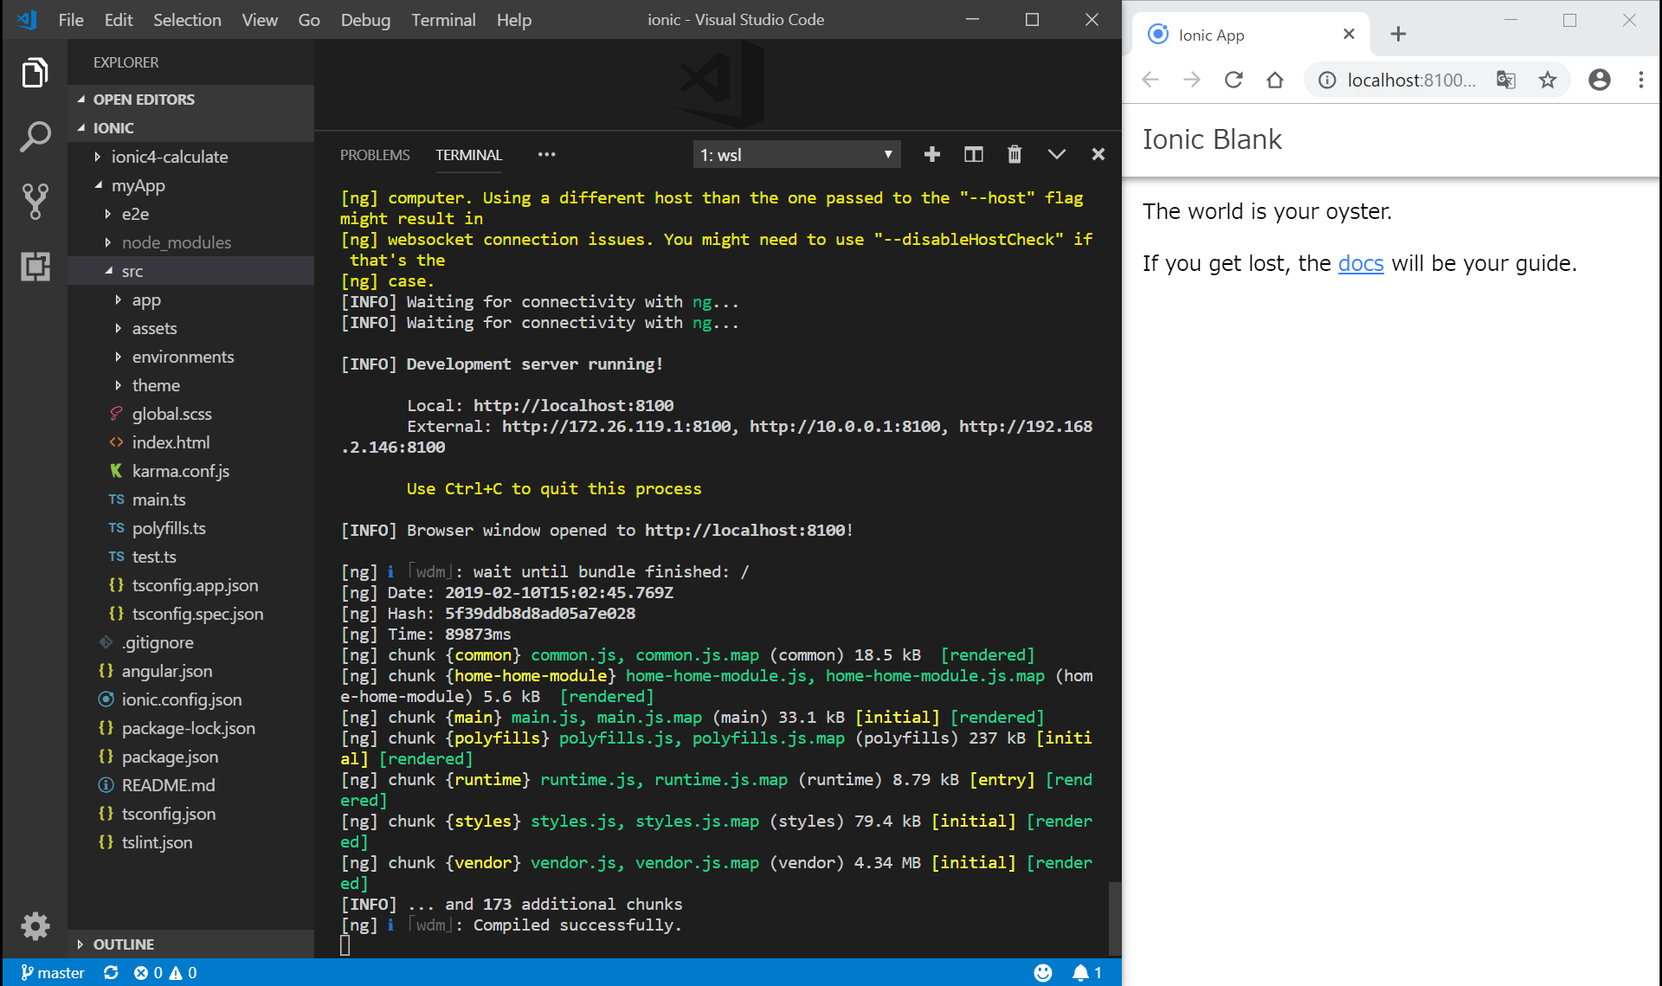Viewport: 1662px width, 986px height.
Task: Switch to the PROBLEMS tab
Action: click(374, 155)
